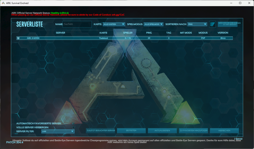
Task: Sort by the 'Mit Mods' column header
Action: pos(186,33)
